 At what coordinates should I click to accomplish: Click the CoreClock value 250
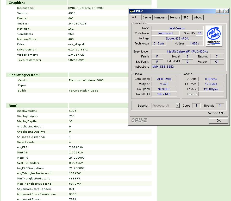[x=71, y=34]
